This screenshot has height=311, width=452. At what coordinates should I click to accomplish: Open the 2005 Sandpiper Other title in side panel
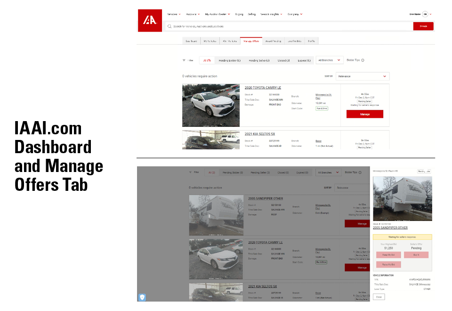[x=390, y=228]
